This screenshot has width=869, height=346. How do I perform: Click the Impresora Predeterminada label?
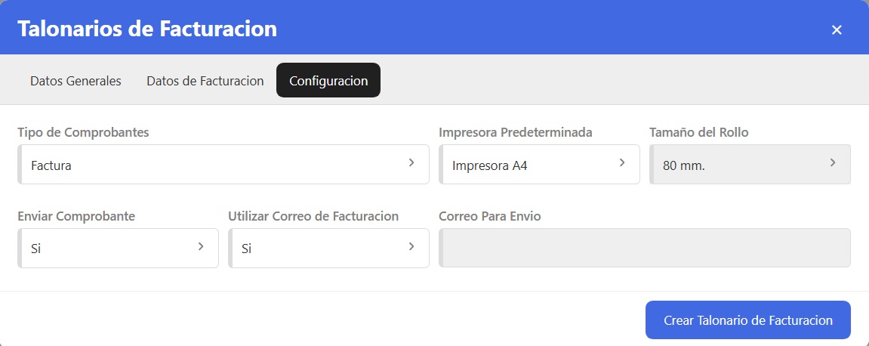pos(515,132)
